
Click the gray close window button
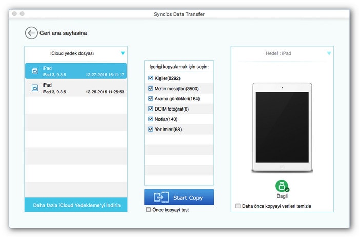point(15,14)
